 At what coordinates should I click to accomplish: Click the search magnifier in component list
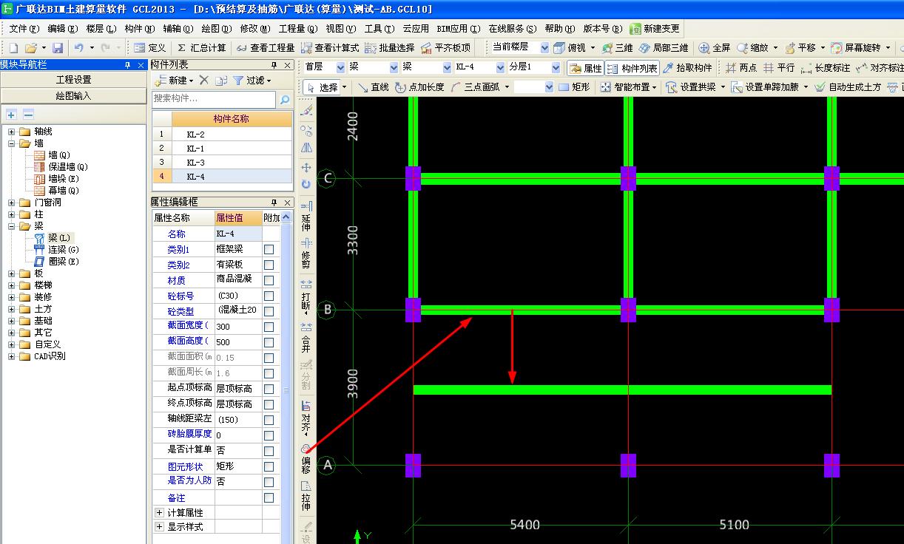(284, 99)
